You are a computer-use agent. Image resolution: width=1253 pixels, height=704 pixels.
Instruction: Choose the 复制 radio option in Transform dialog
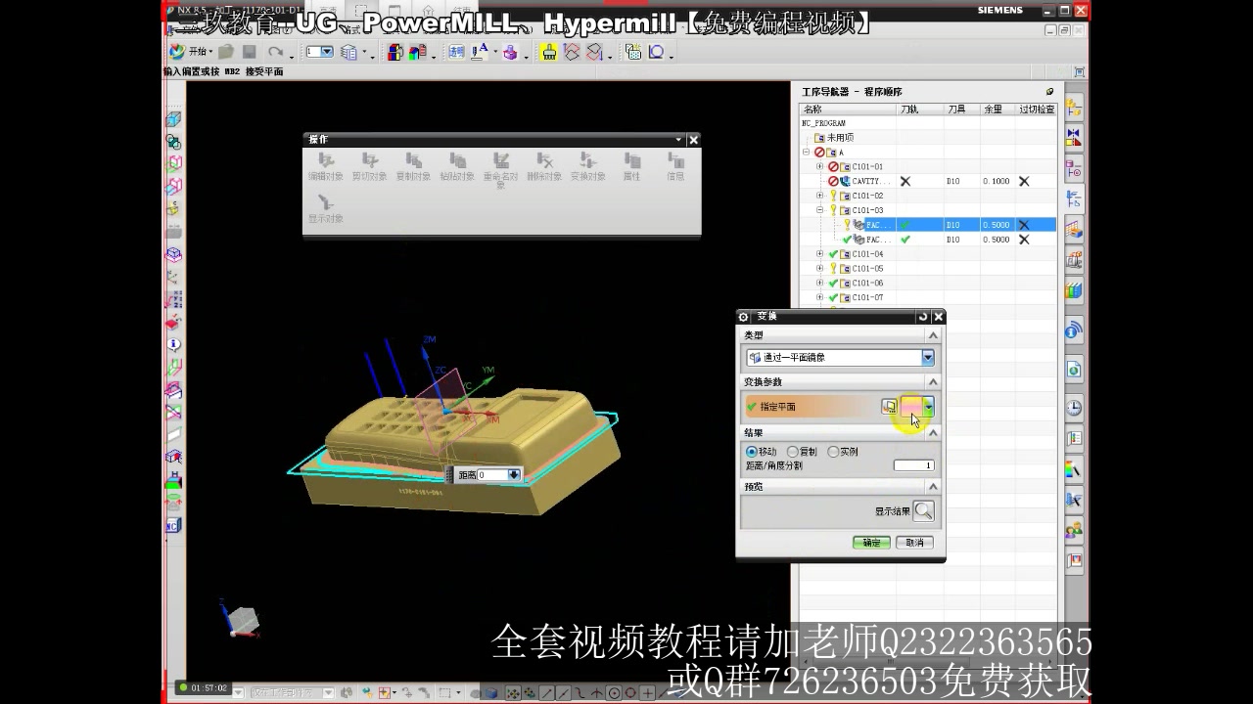791,452
